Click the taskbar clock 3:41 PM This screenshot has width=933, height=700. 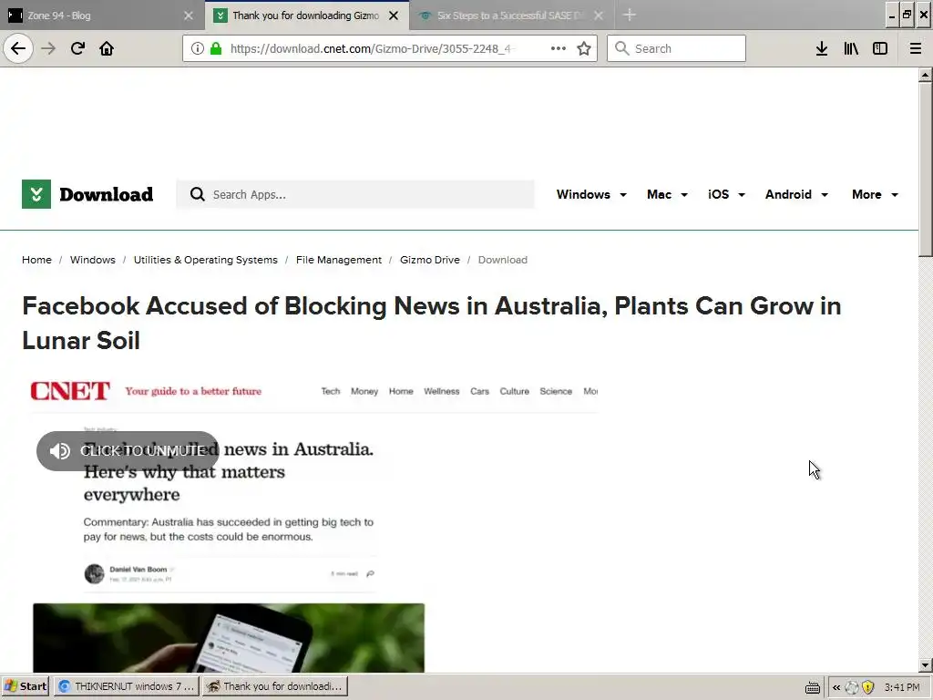pyautogui.click(x=902, y=687)
